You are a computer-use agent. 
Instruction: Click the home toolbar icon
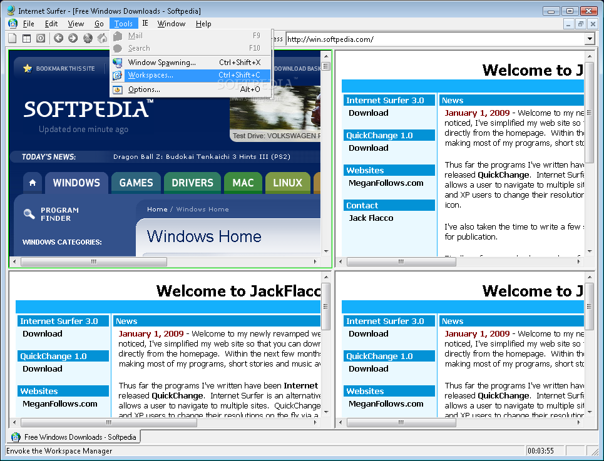coord(102,38)
